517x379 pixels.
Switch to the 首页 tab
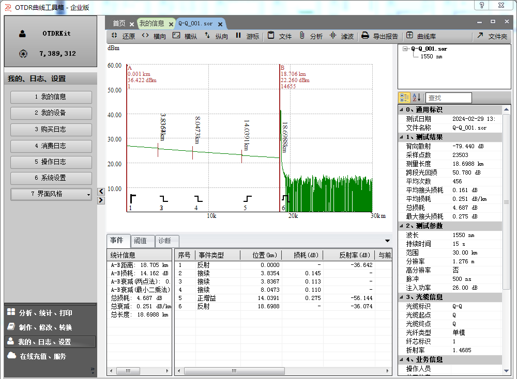(x=119, y=23)
